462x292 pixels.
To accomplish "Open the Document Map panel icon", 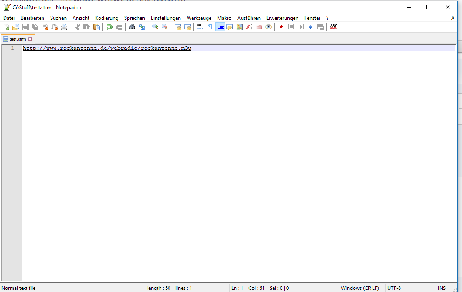I will [239, 27].
